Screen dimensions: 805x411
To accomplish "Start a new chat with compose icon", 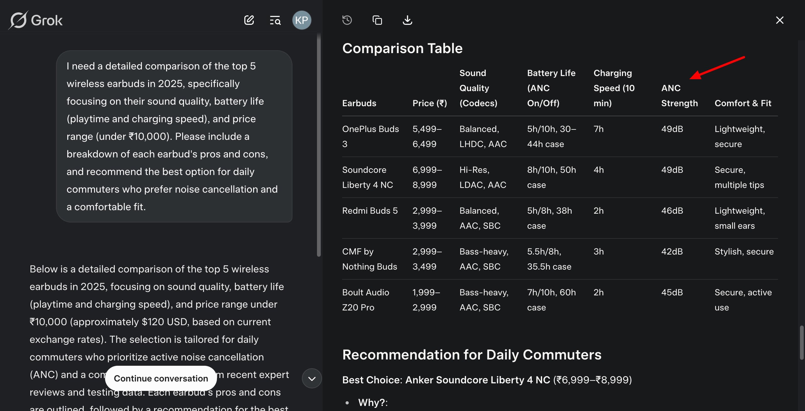I will click(249, 20).
